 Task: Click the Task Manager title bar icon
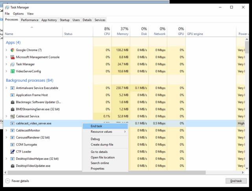click(x=7, y=7)
